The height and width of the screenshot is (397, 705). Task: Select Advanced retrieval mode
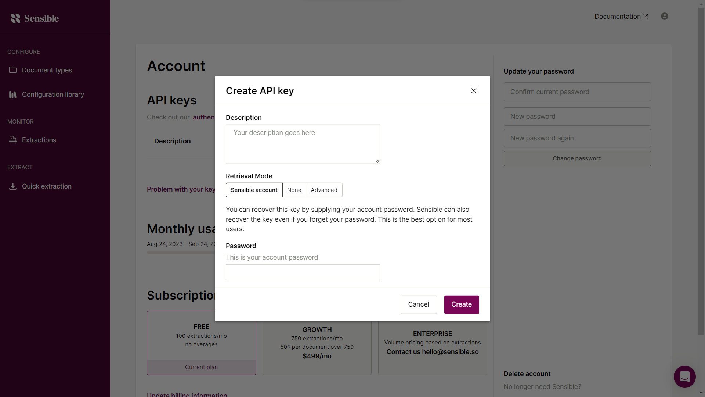(x=324, y=190)
